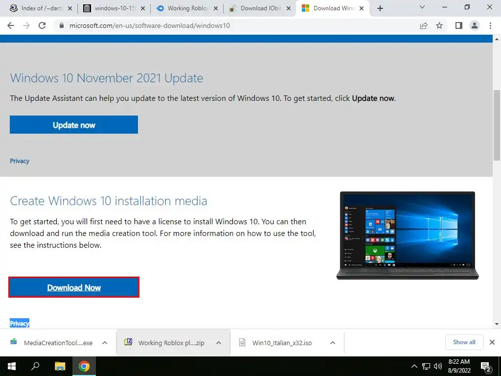The height and width of the screenshot is (376, 501).
Task: Open the Windows Start menu
Action: pos(12,366)
